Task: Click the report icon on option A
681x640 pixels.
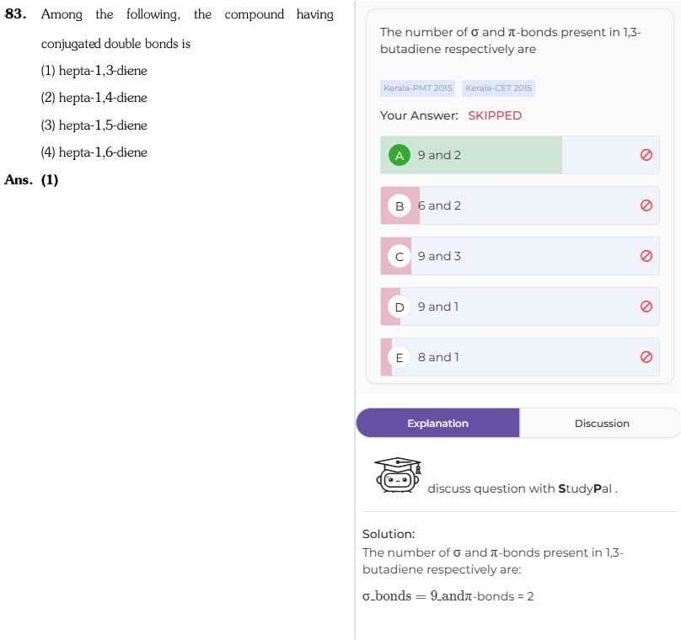Action: [646, 155]
